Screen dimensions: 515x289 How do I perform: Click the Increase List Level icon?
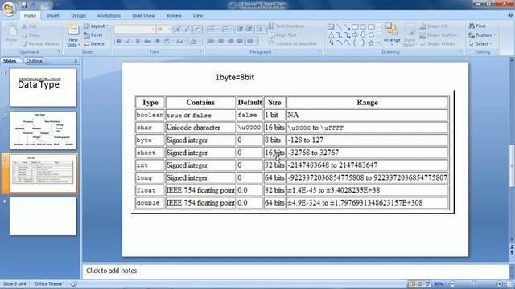pos(249,30)
